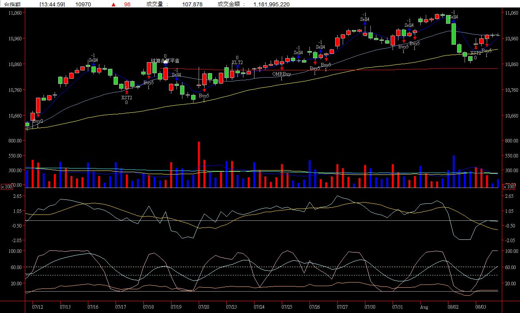The height and width of the screenshot is (313, 520).
Task: Click the Buy2 signal label
Action: pos(38,121)
